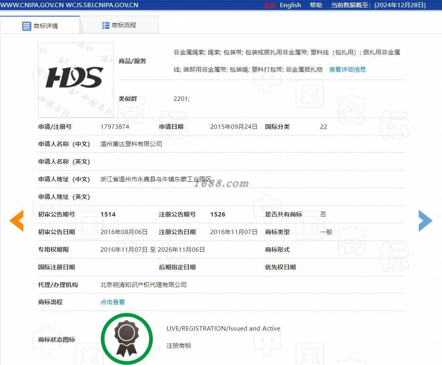Click the 申请/注册号 field label
This screenshot has height=365, width=442.
(x=55, y=127)
